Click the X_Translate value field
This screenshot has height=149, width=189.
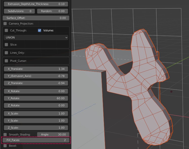tap(36, 69)
